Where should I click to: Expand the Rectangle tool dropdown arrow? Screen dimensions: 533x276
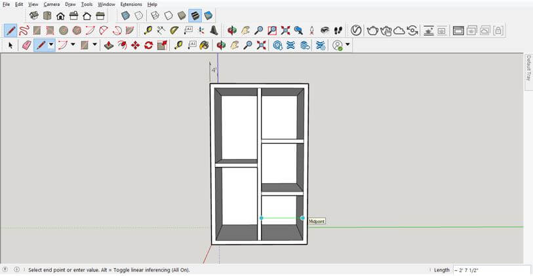(94, 44)
